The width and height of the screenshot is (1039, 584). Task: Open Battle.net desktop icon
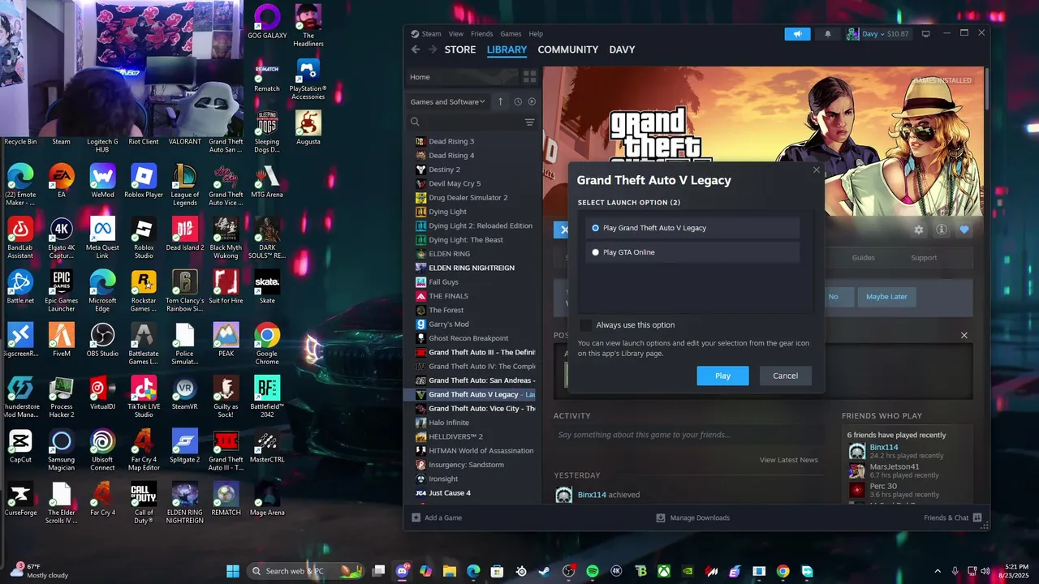click(20, 286)
